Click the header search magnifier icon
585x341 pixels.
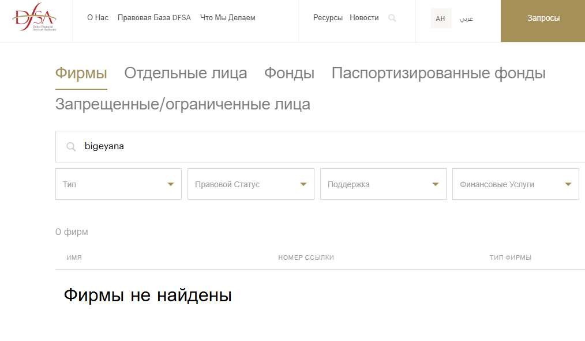click(392, 18)
